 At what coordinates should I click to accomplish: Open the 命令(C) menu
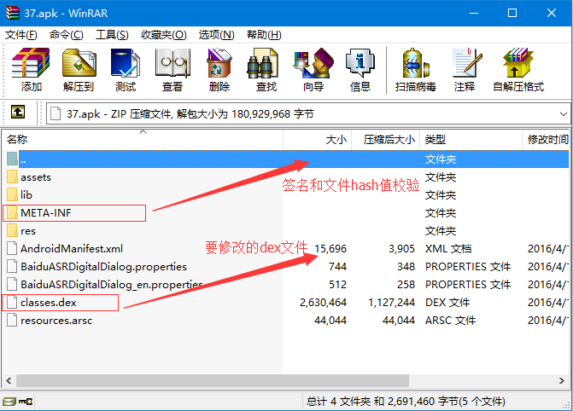(x=66, y=35)
